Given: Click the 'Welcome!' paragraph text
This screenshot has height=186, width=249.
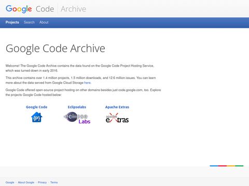Looking at the screenshot, I should [x=79, y=68].
